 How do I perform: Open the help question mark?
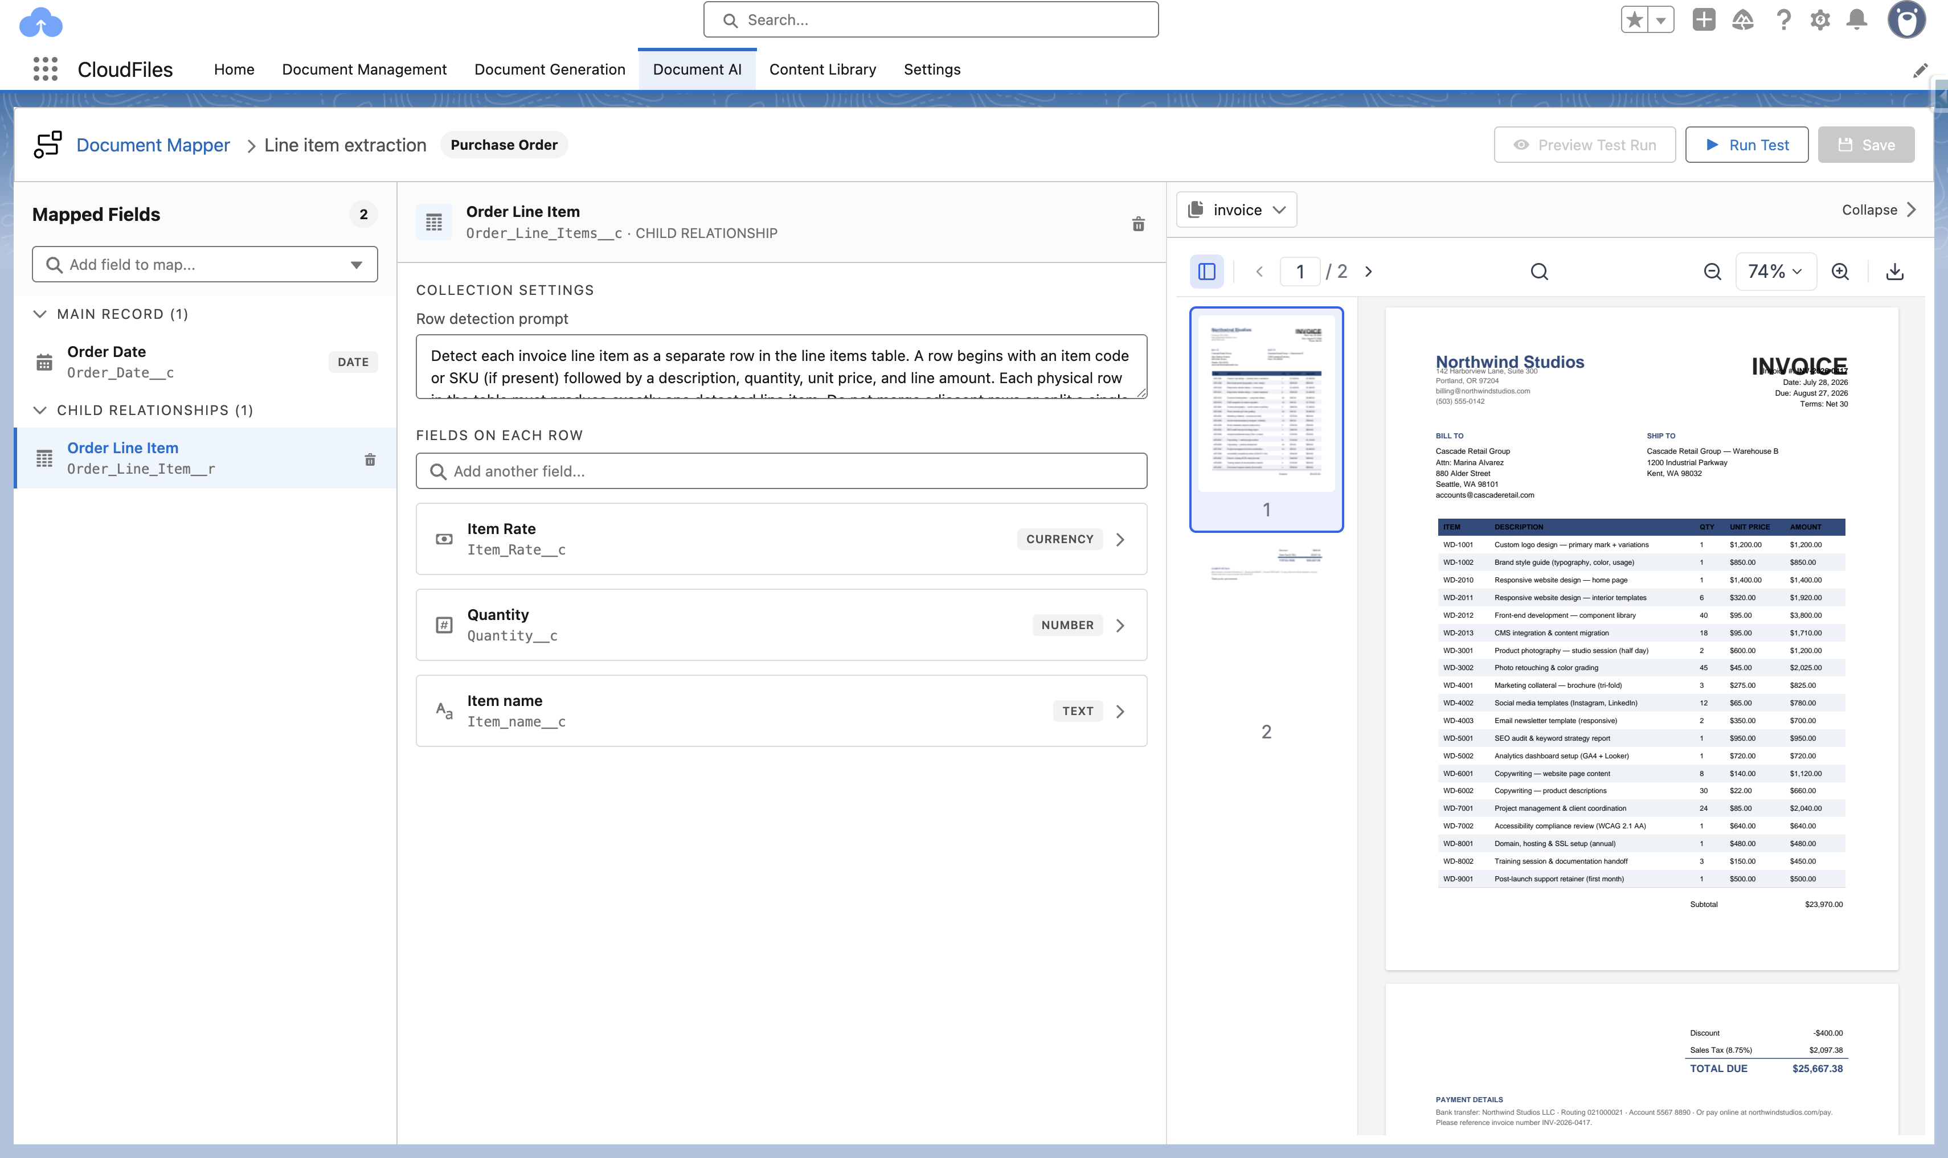[x=1783, y=19]
